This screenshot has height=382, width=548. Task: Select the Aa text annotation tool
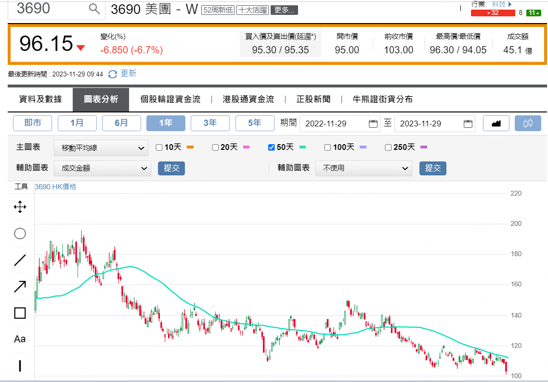tap(20, 339)
